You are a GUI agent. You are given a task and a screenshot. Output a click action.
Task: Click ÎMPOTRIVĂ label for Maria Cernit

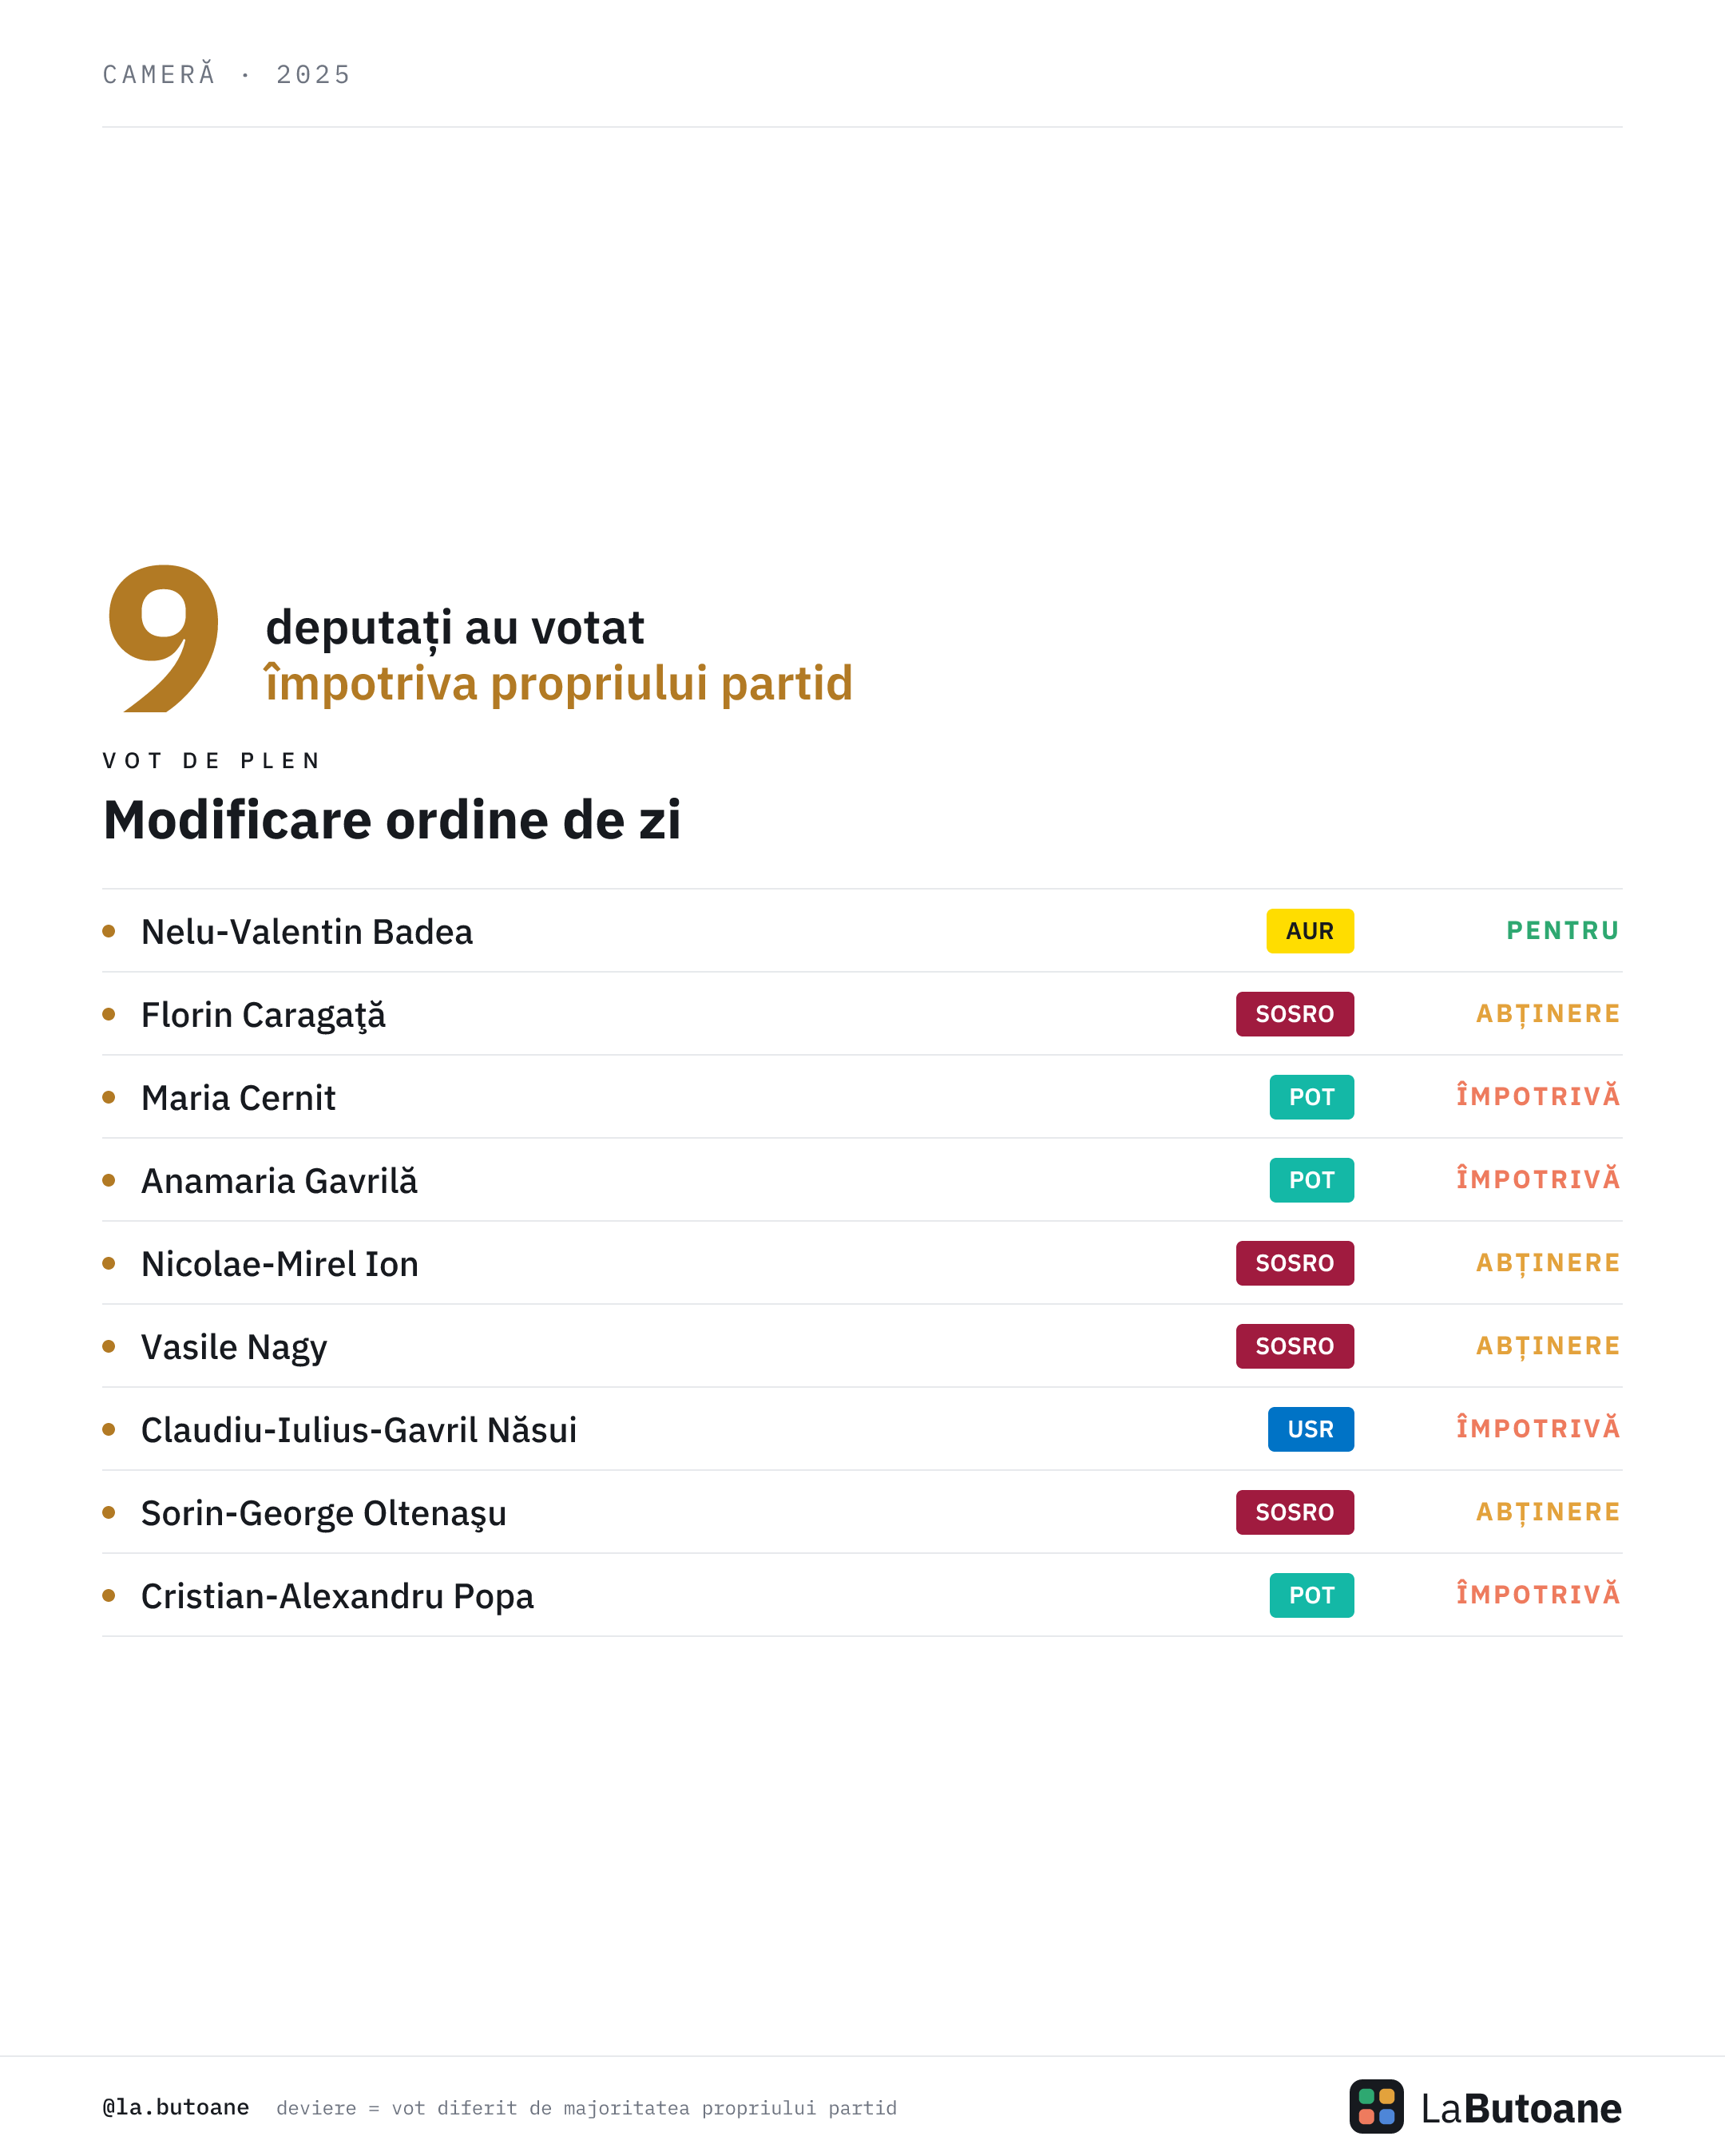tap(1538, 1095)
